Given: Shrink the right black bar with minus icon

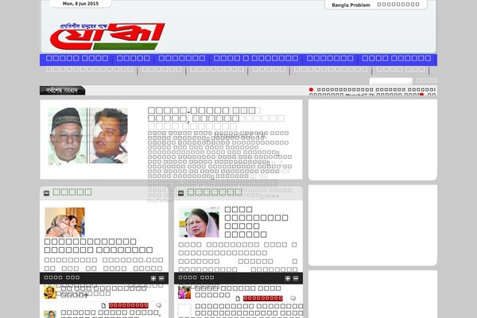Looking at the screenshot, I should click(296, 278).
